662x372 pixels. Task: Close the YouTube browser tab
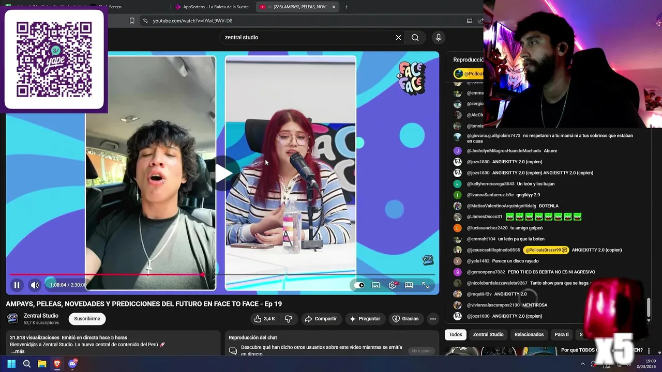click(x=334, y=7)
